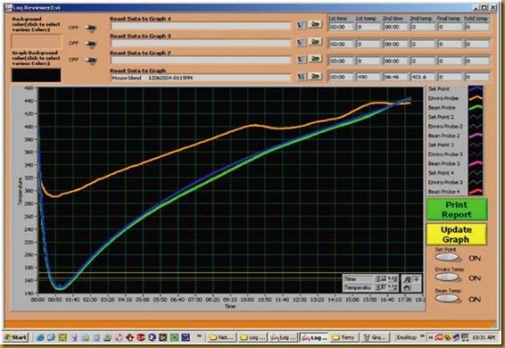The image size is (505, 348).
Task: Switch to the Net... taskbar folder window
Action: (221, 337)
